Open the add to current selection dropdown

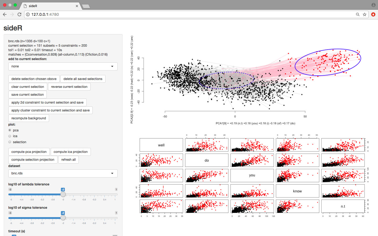tap(63, 66)
